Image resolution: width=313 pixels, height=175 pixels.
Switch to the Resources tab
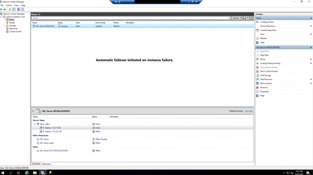tap(46, 164)
